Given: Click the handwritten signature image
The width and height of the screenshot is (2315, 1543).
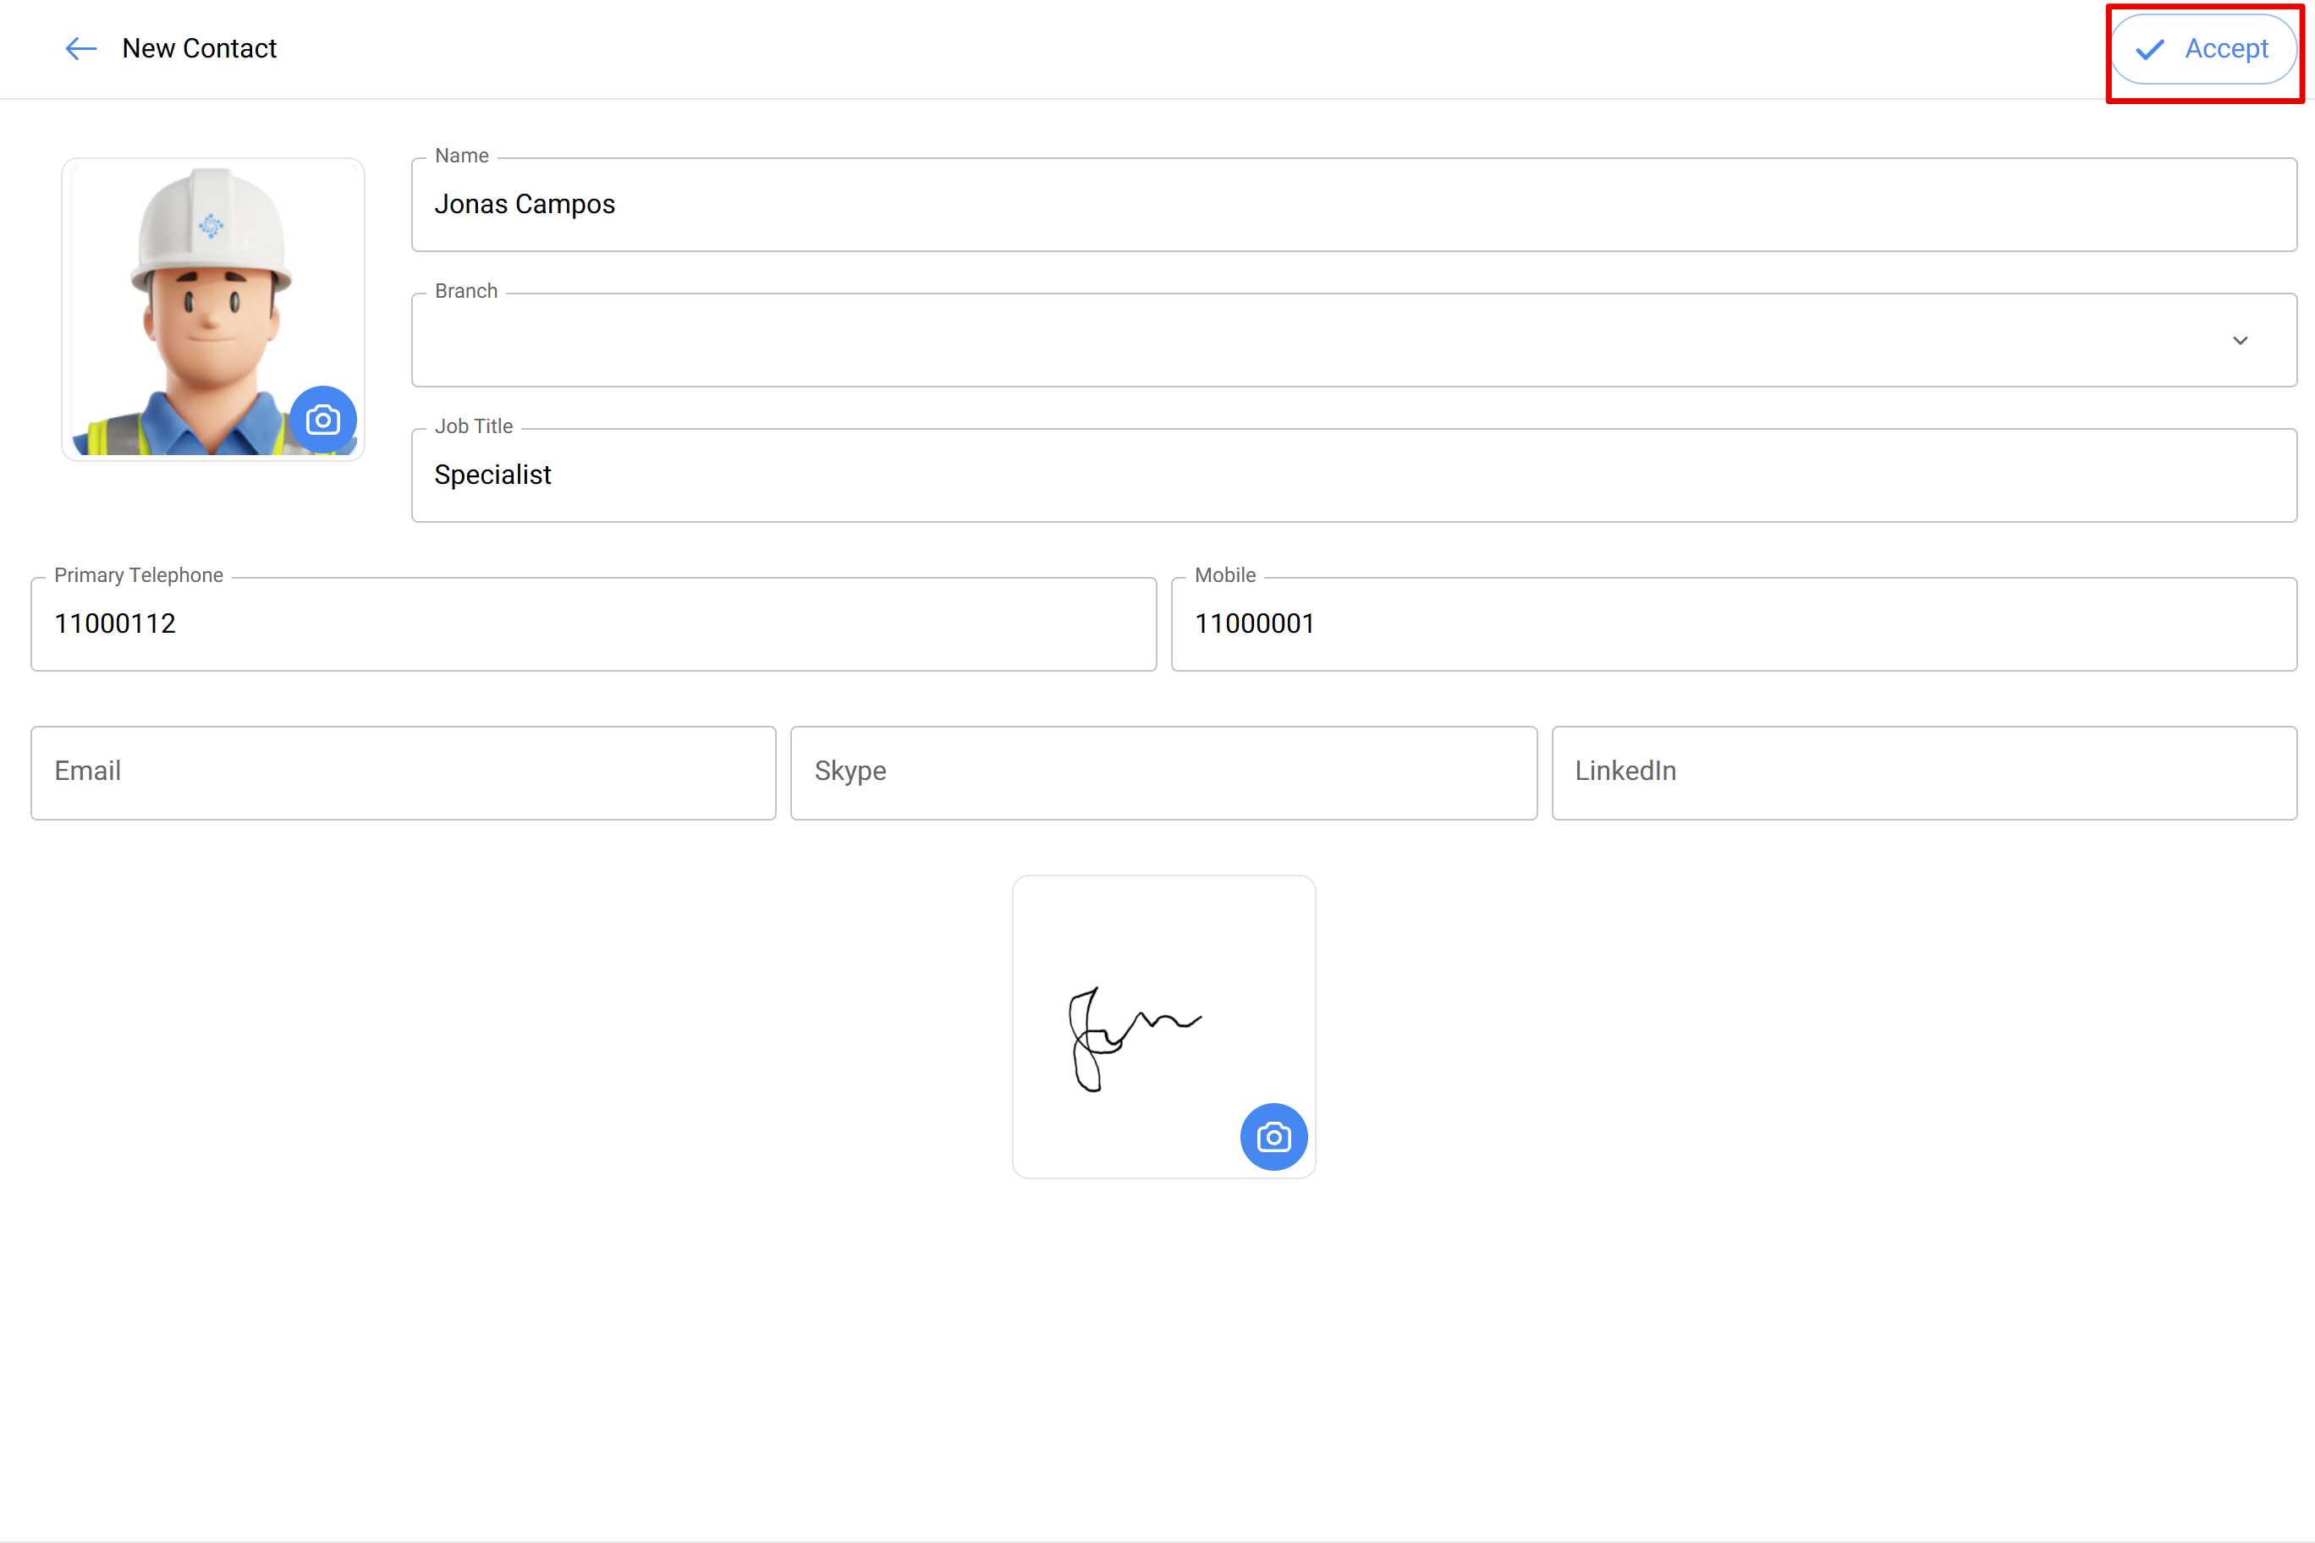Looking at the screenshot, I should pyautogui.click(x=1134, y=1038).
